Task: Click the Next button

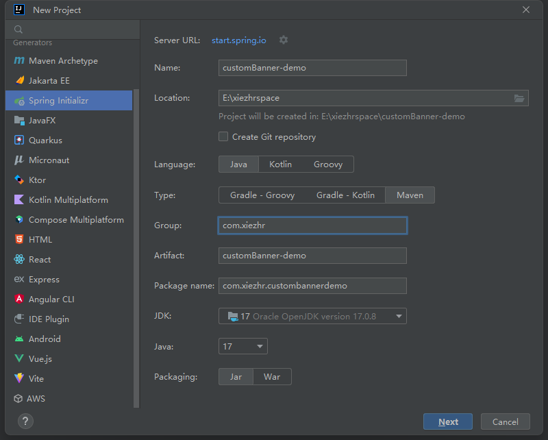Action: click(x=448, y=421)
